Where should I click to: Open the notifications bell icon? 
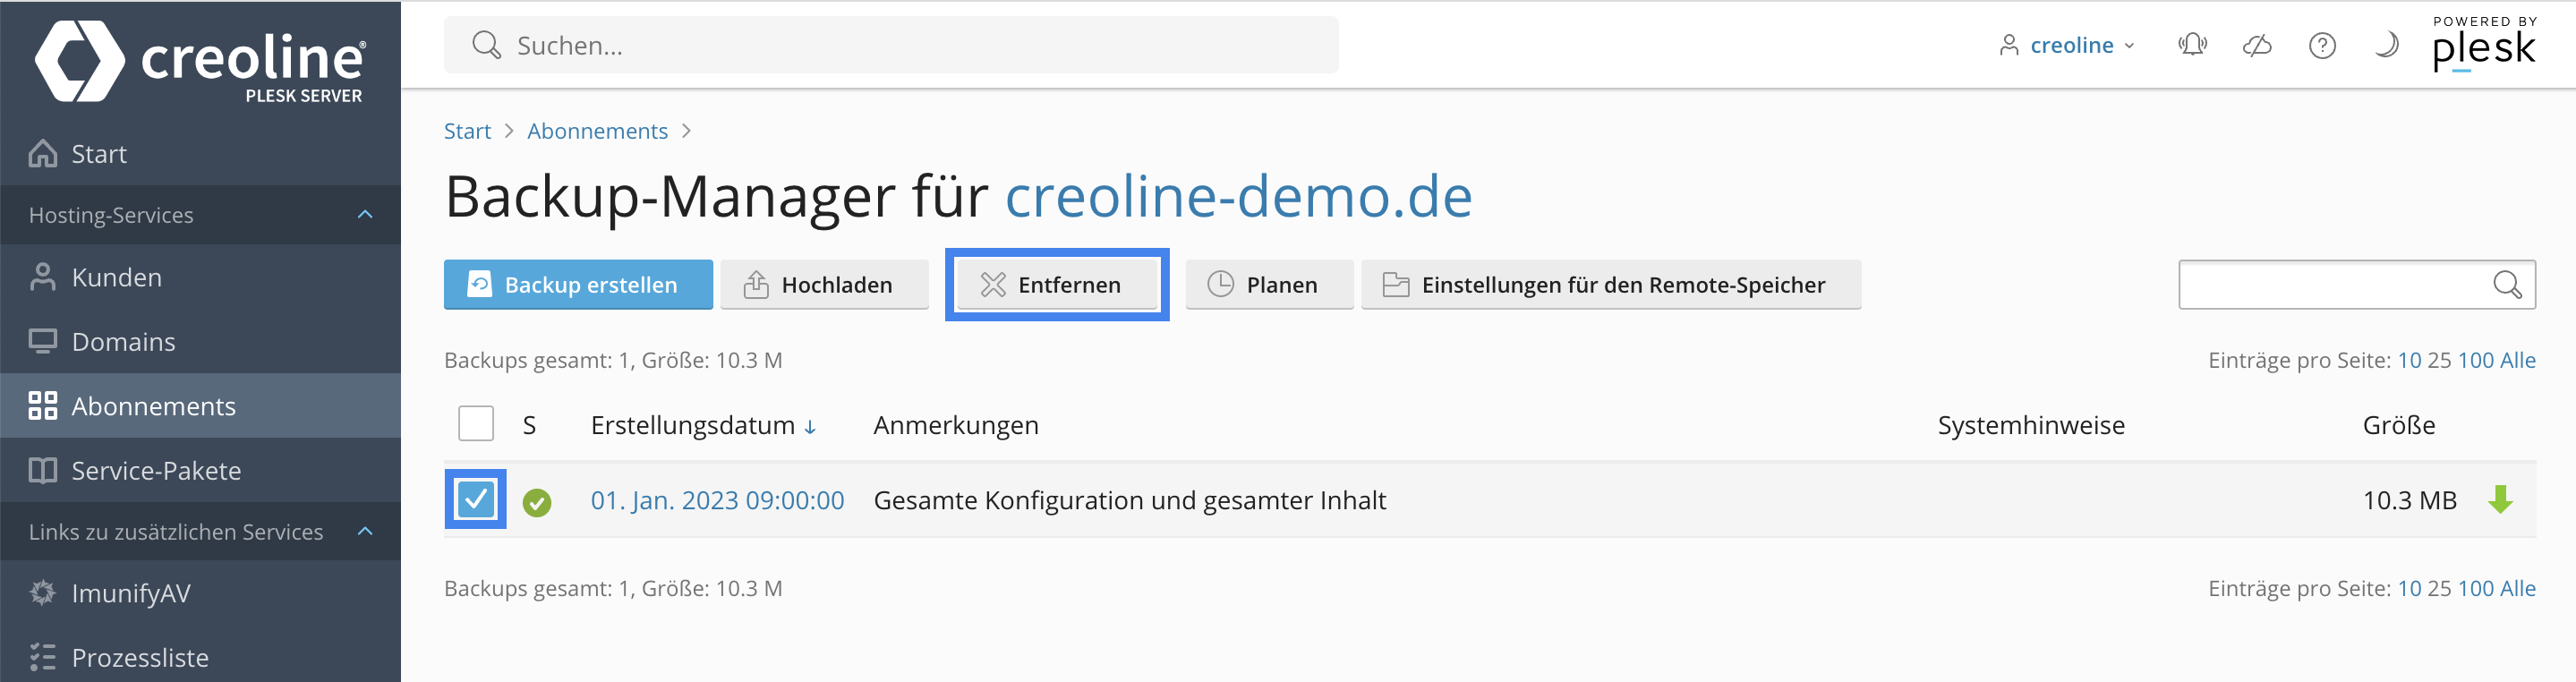point(2192,45)
